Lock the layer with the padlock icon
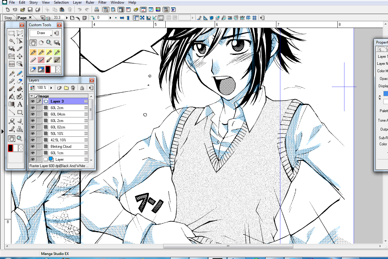The height and width of the screenshot is (259, 388). coord(82,88)
